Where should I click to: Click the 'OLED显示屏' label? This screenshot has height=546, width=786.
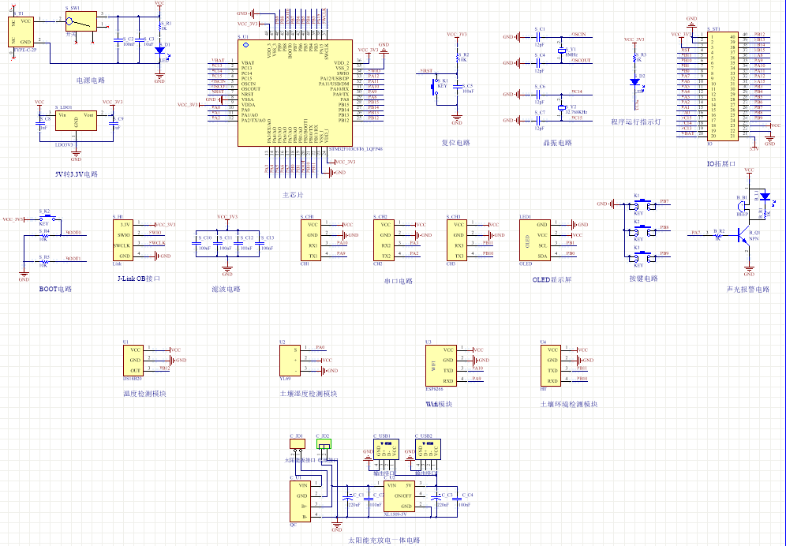coord(552,280)
